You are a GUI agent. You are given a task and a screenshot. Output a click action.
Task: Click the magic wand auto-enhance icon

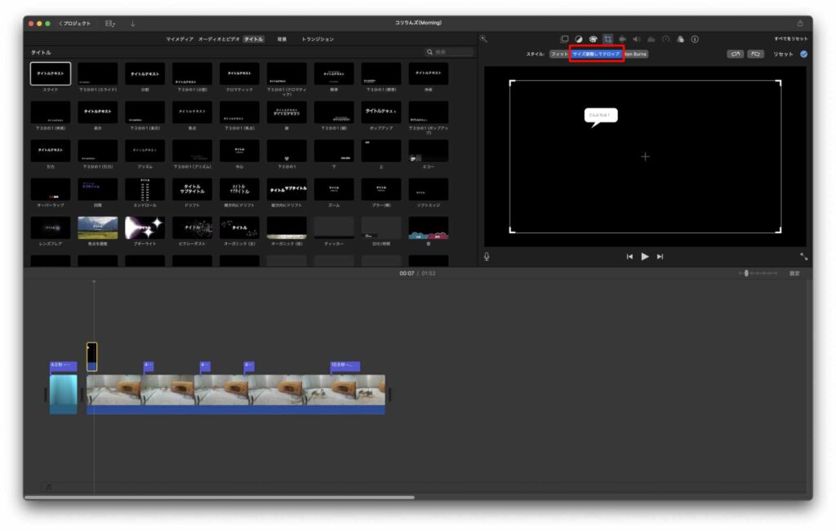click(x=484, y=38)
